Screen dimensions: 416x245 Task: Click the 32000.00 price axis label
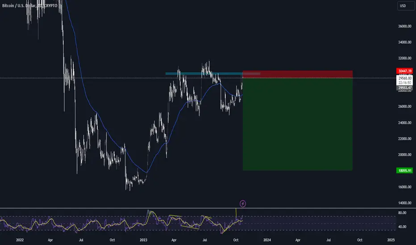pos(404,58)
